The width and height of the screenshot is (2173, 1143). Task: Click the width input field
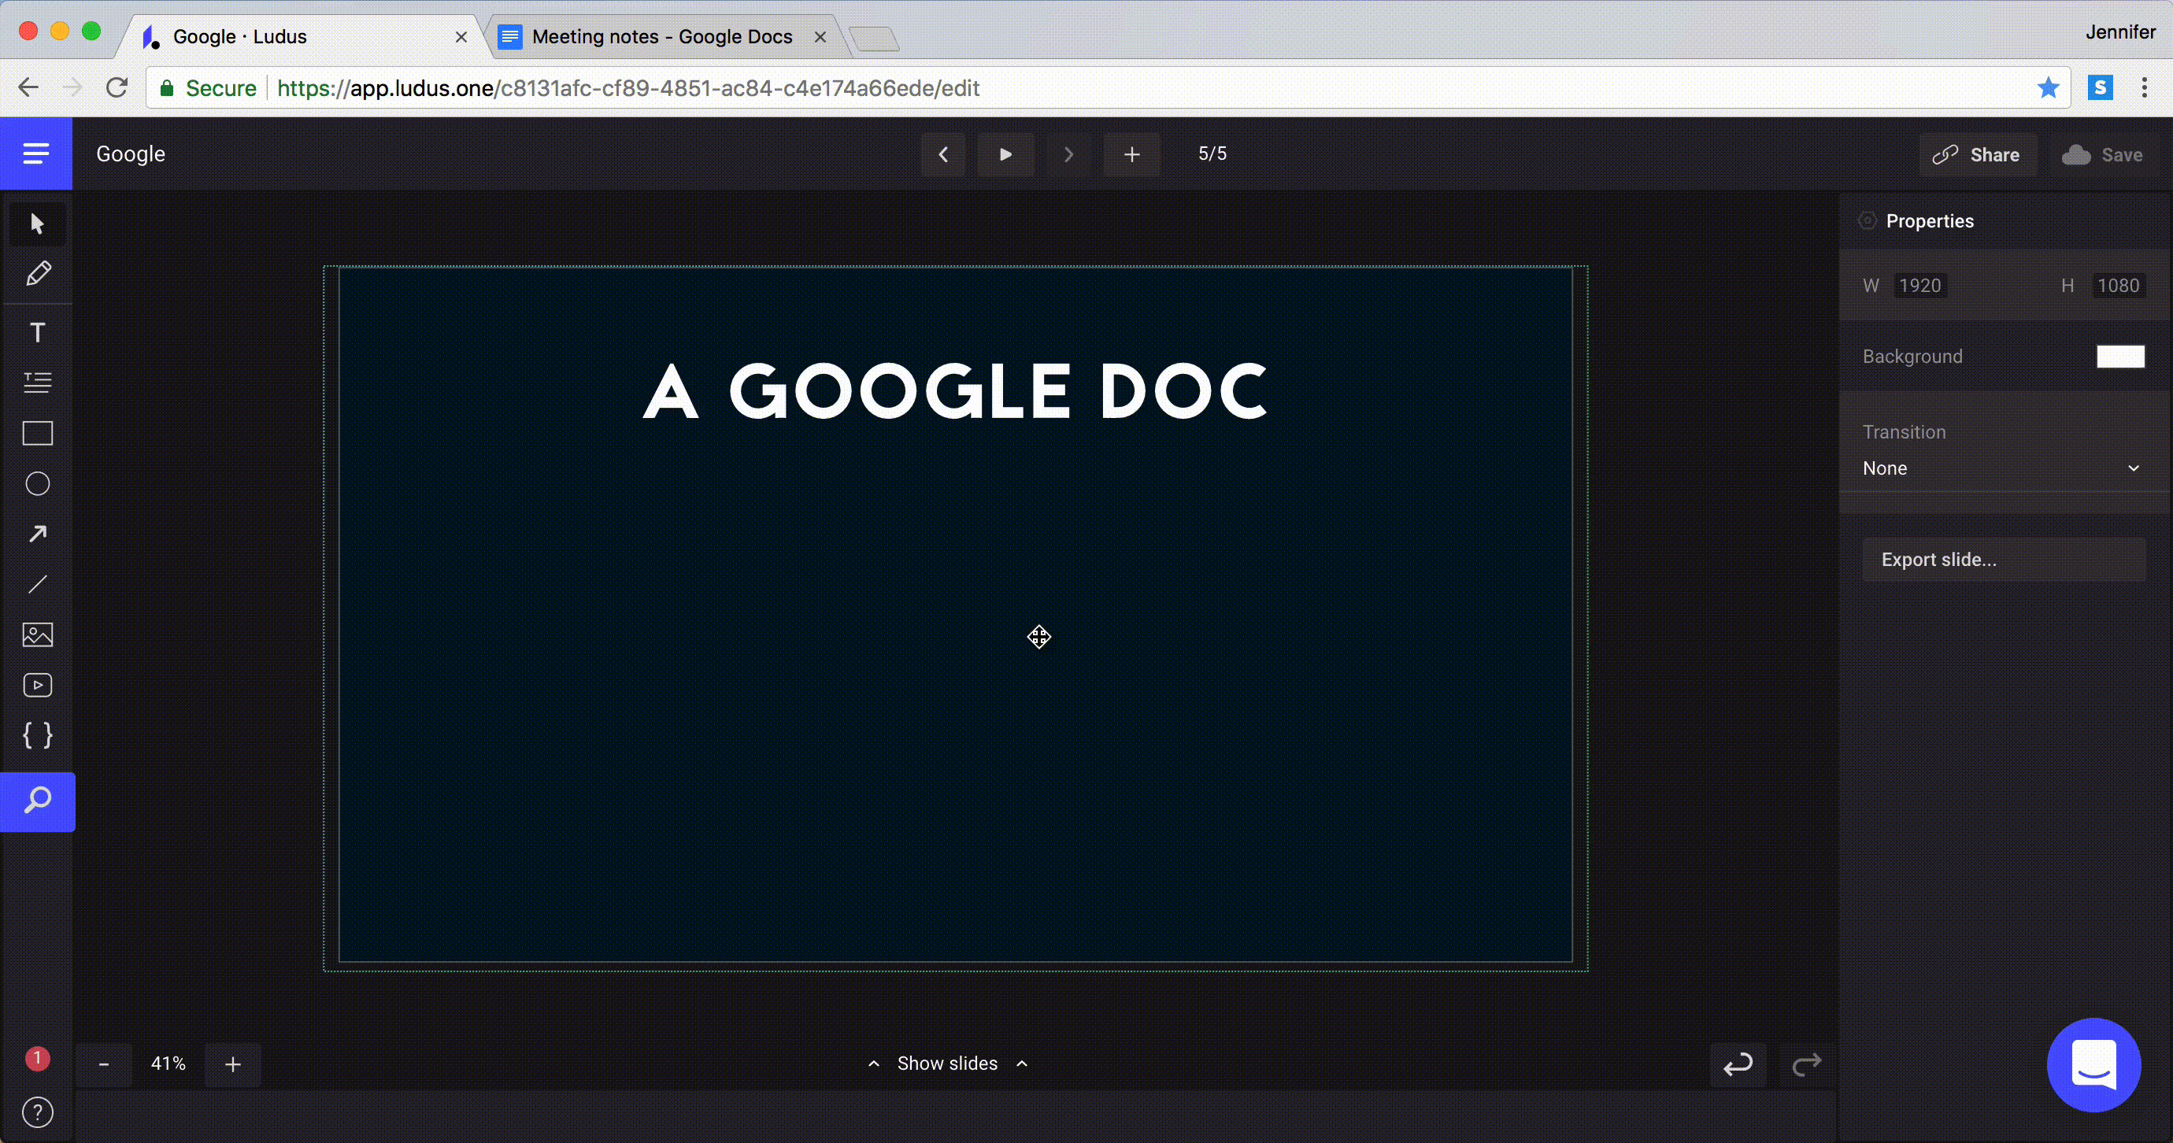click(x=1920, y=286)
